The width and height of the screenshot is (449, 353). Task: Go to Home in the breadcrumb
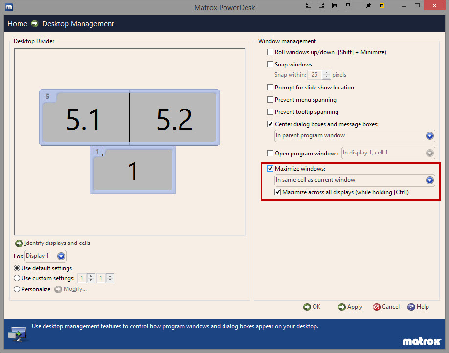pyautogui.click(x=17, y=24)
